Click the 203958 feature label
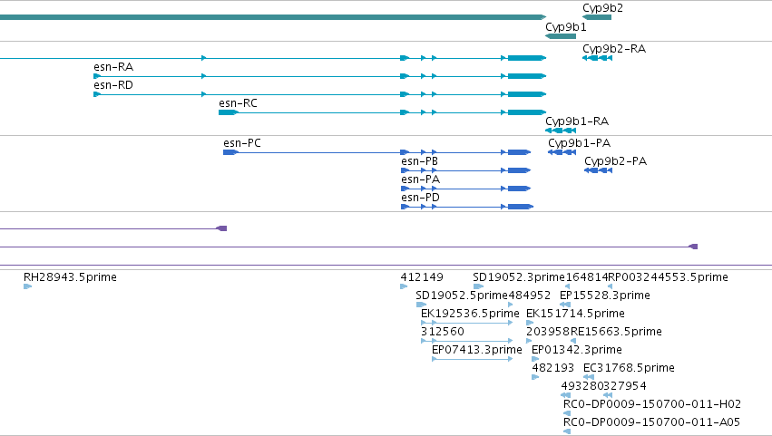This screenshot has height=436, width=772. pyautogui.click(x=548, y=332)
